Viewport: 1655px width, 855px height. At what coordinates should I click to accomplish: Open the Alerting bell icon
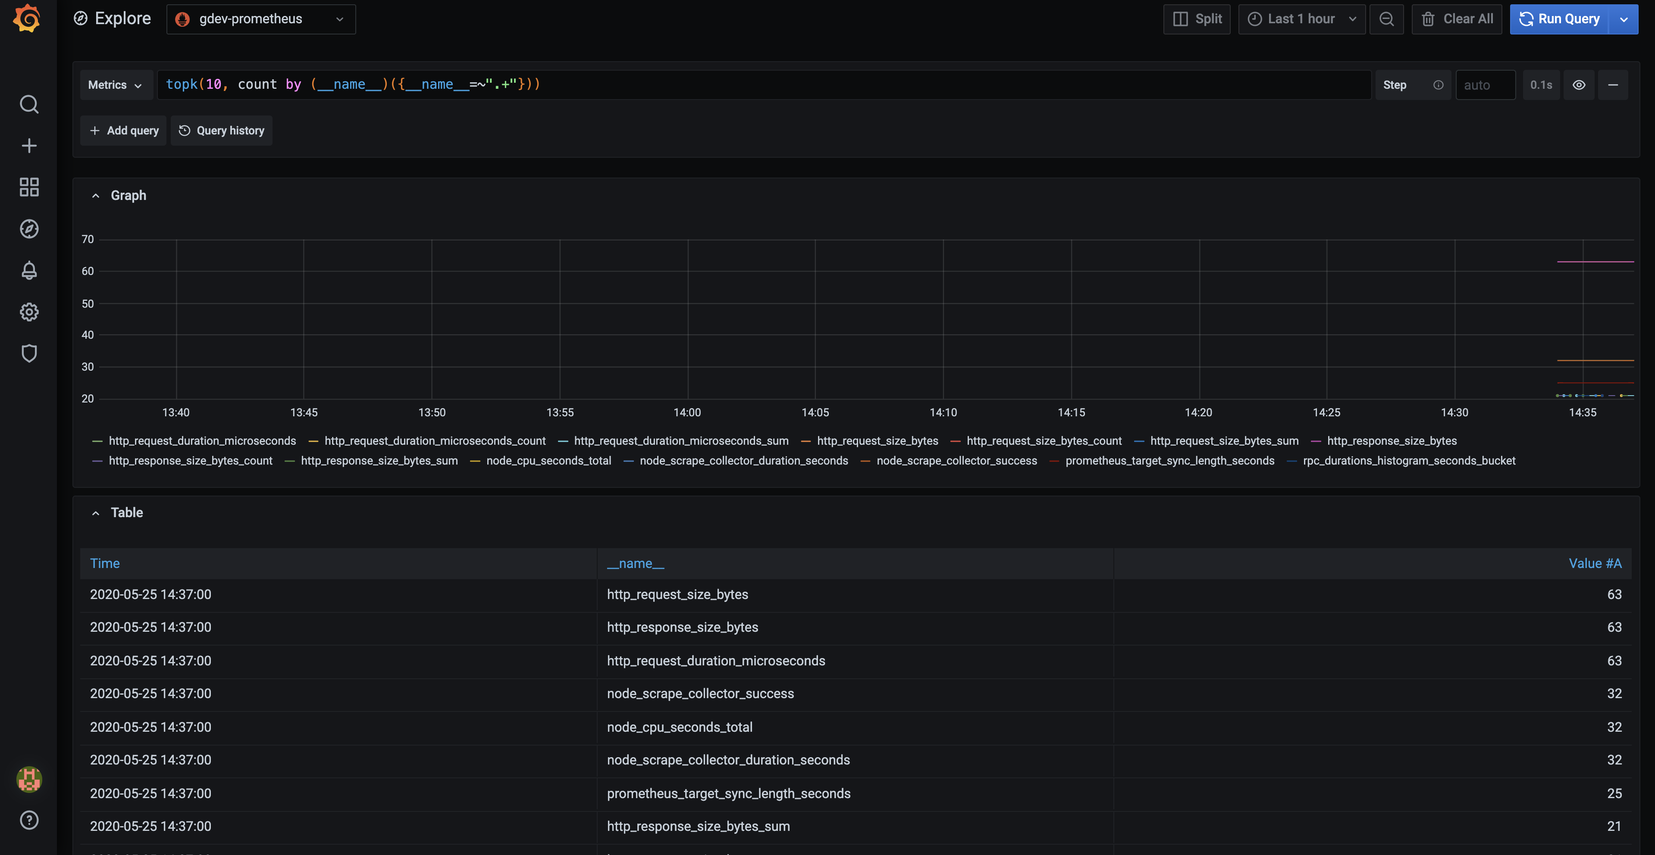(29, 270)
